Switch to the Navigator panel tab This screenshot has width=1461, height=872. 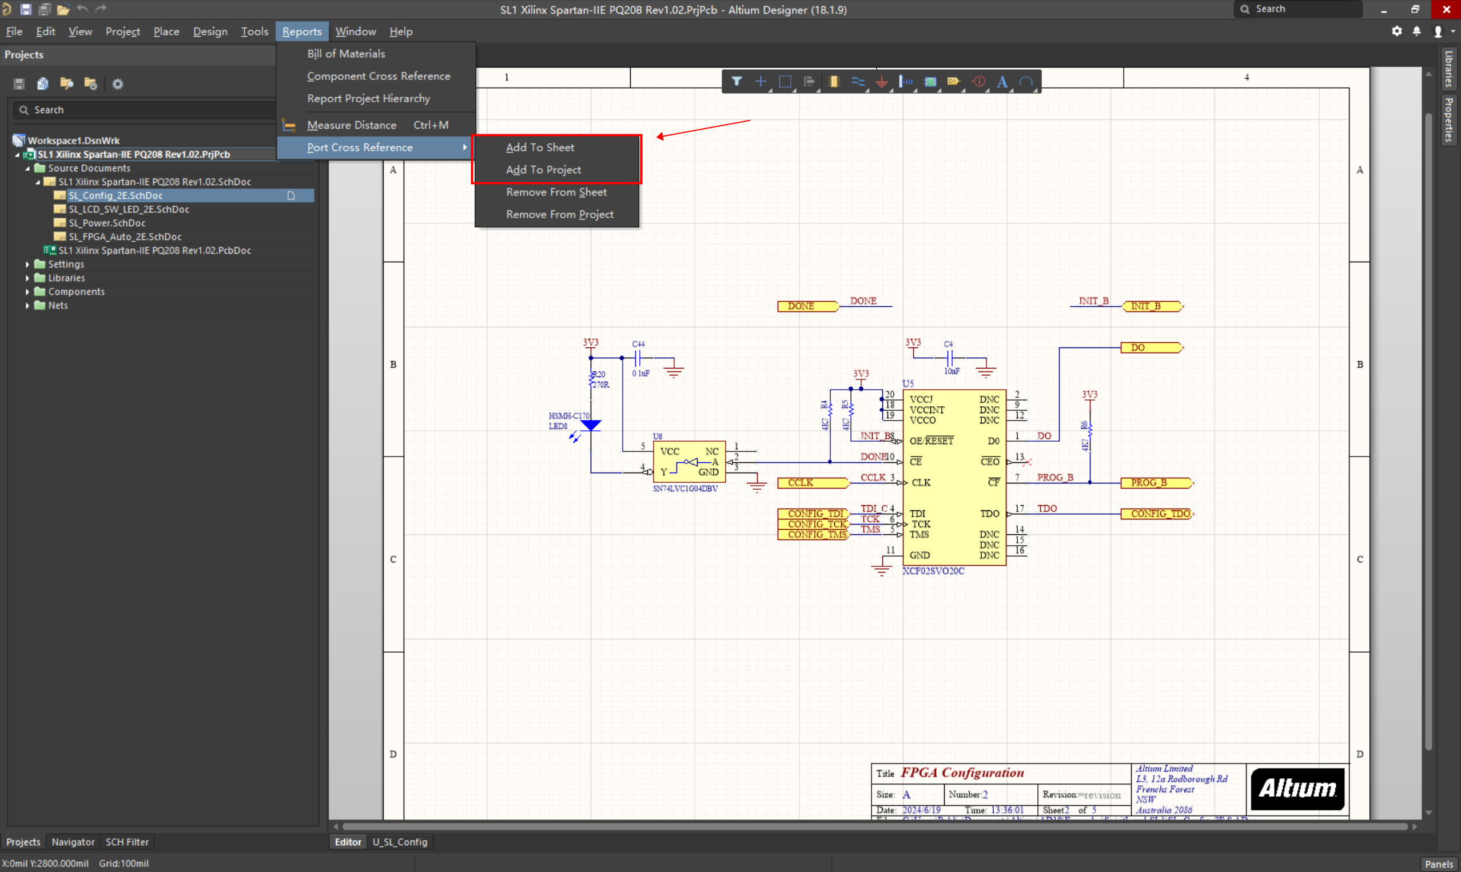[x=73, y=842]
